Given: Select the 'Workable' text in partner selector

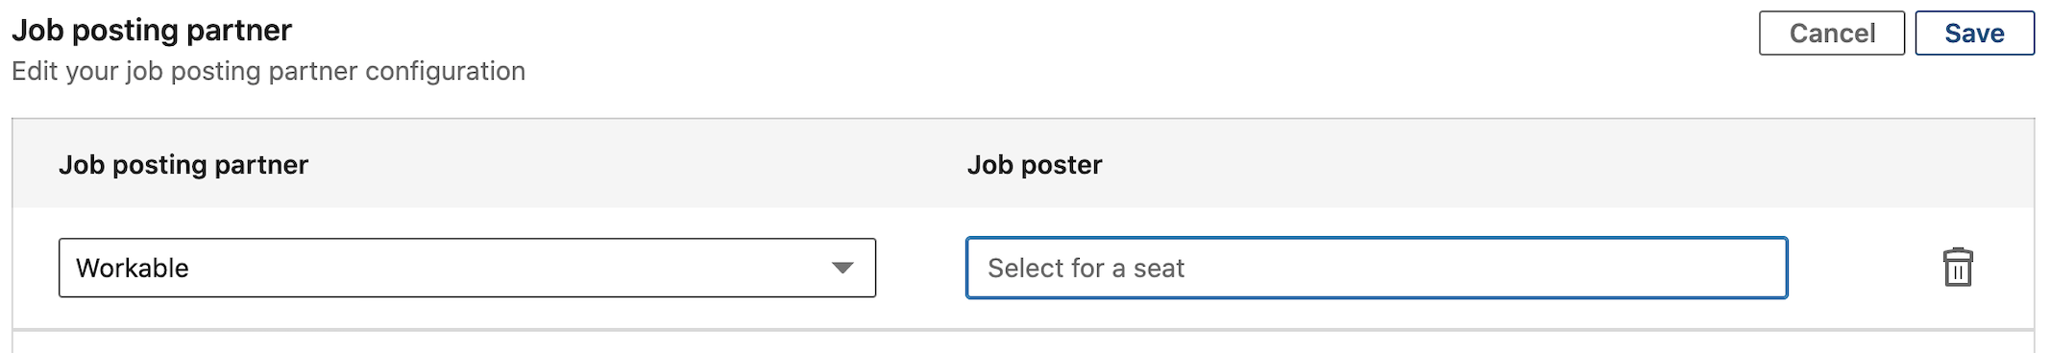Looking at the screenshot, I should point(133,269).
